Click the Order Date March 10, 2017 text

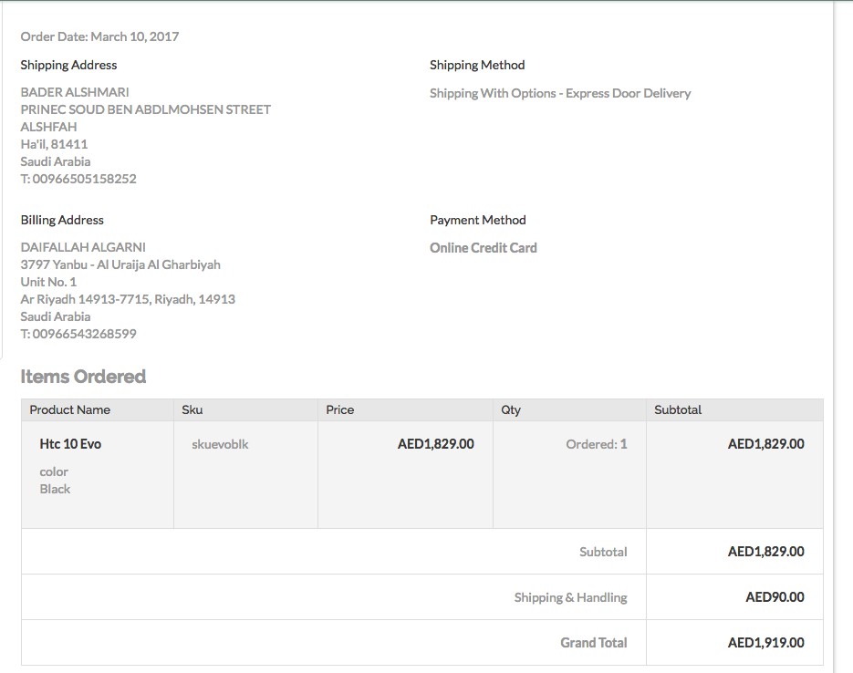pos(99,37)
